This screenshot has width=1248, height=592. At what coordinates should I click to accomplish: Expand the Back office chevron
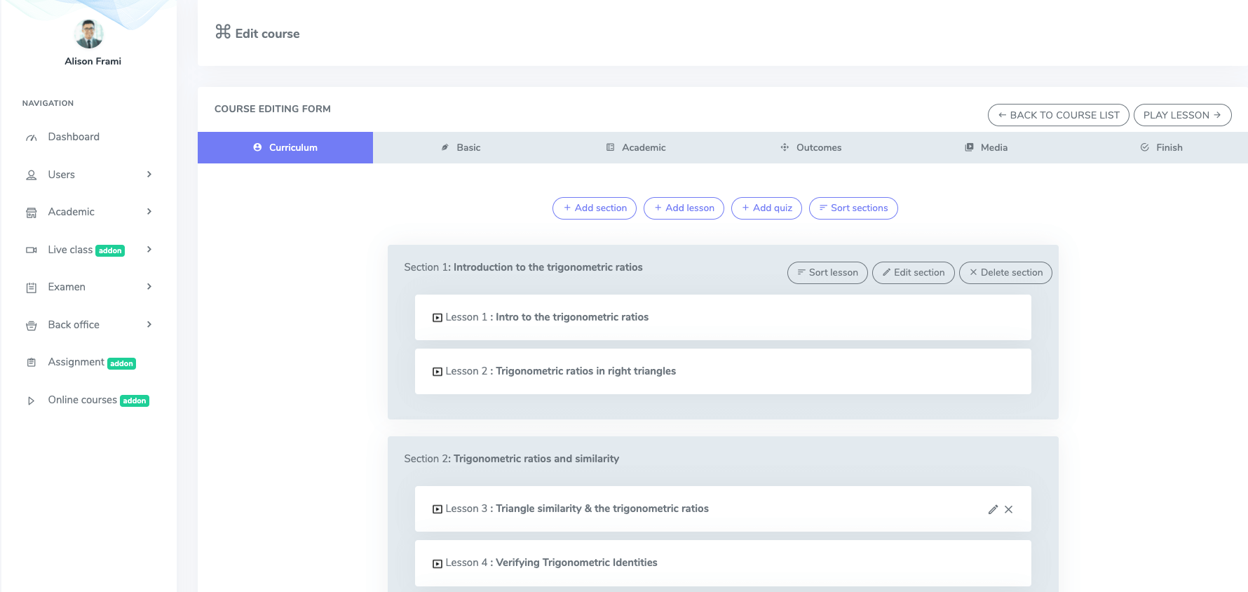149,325
